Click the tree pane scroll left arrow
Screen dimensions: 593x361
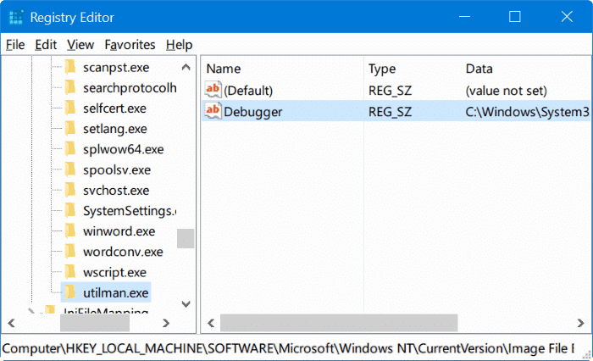pyautogui.click(x=11, y=323)
